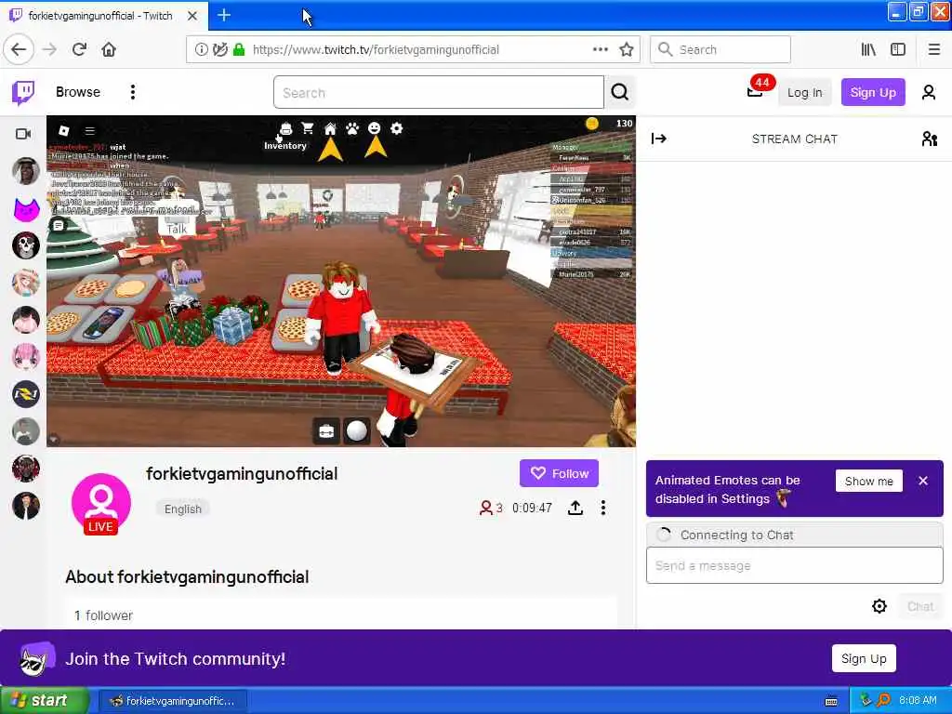The width and height of the screenshot is (952, 714).
Task: Click the camera icon atop followed channels sidebar
Action: tap(23, 134)
